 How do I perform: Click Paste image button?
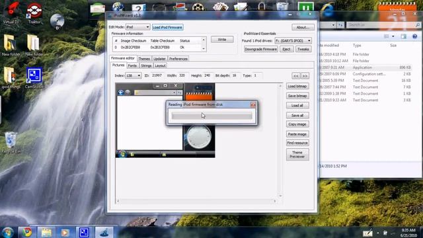point(297,134)
